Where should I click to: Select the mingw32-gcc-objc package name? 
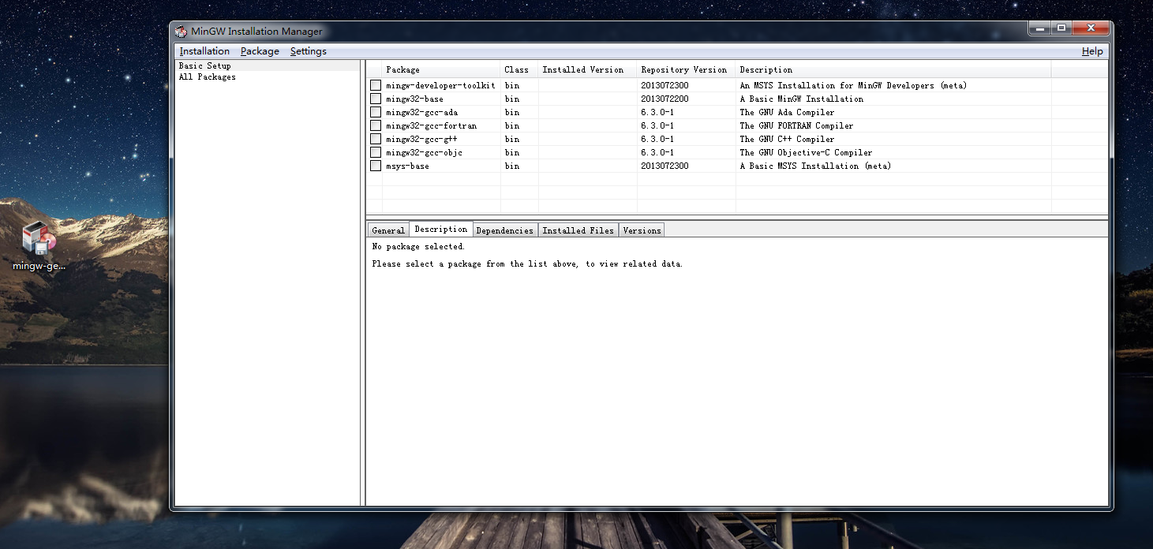pyautogui.click(x=424, y=152)
